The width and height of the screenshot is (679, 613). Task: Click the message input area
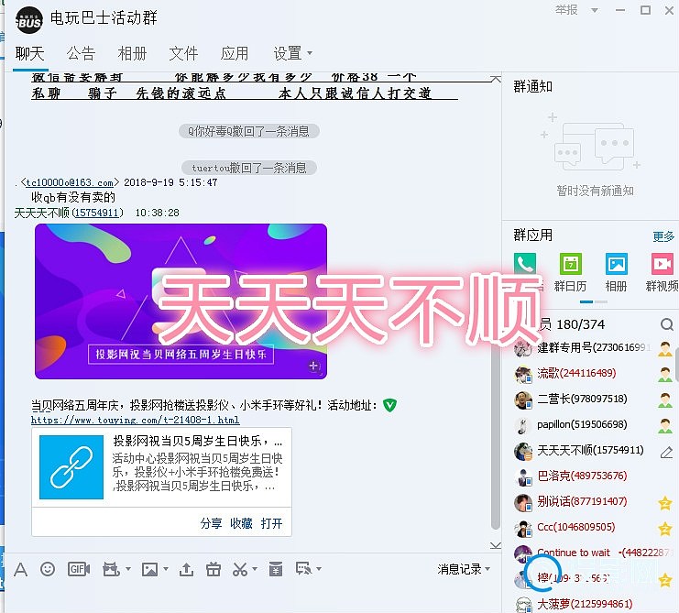pyautogui.click(x=251, y=597)
